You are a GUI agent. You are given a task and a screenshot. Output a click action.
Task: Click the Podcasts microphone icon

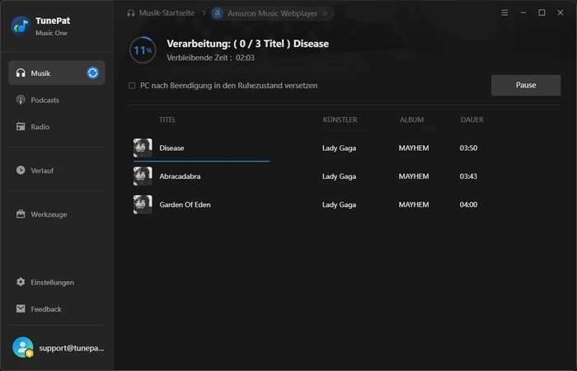(x=21, y=100)
